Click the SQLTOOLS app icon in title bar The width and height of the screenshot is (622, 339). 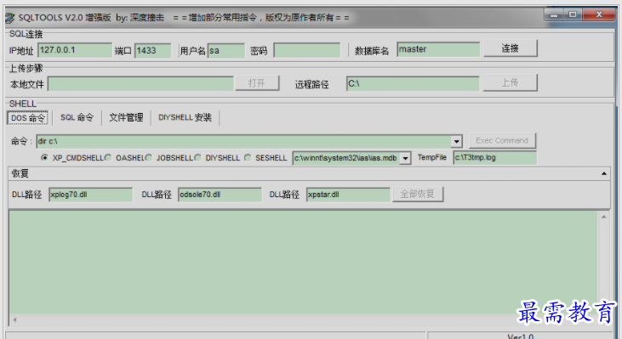10,18
